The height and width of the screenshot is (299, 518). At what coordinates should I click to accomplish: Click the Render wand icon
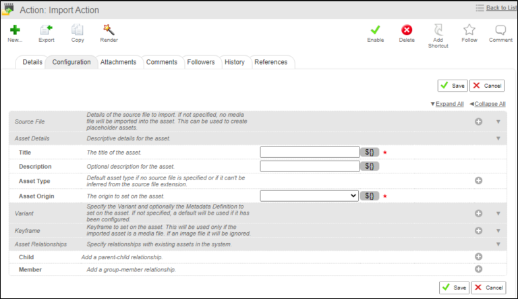(109, 30)
